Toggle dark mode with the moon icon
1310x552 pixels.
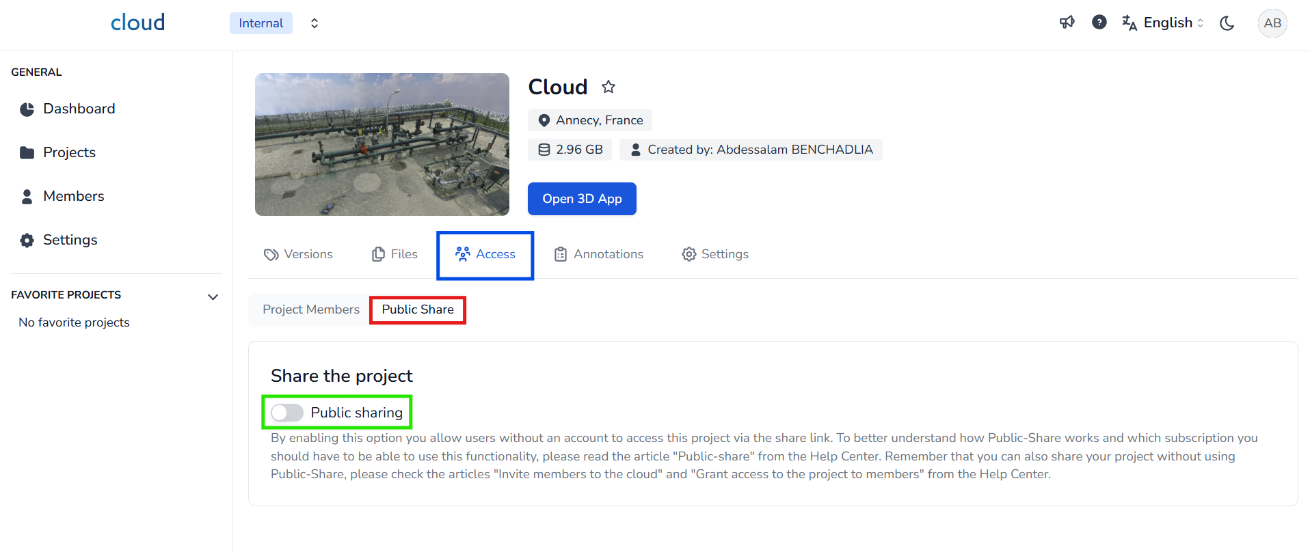[1227, 23]
